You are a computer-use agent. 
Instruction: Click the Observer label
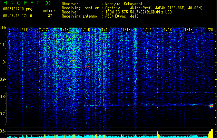coord(70,4)
